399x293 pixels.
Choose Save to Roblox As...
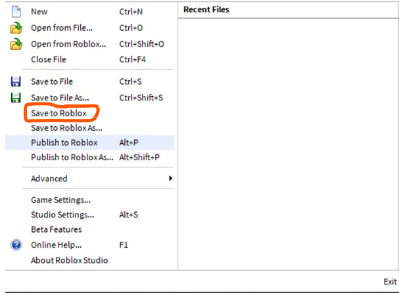(66, 128)
